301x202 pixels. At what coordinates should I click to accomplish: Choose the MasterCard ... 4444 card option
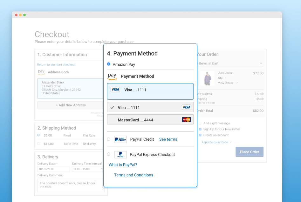pos(150,119)
